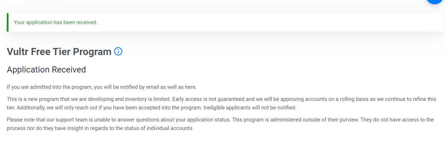Click the 'Ineligible applicants will not be notified.' sentence
The image size is (445, 157).
[x=250, y=108]
